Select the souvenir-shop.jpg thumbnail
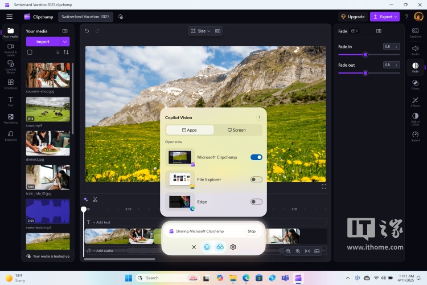The image size is (427, 285). pos(48,75)
